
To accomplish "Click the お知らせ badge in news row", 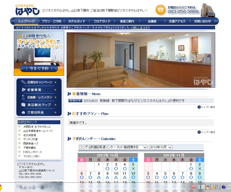I will [75, 101].
